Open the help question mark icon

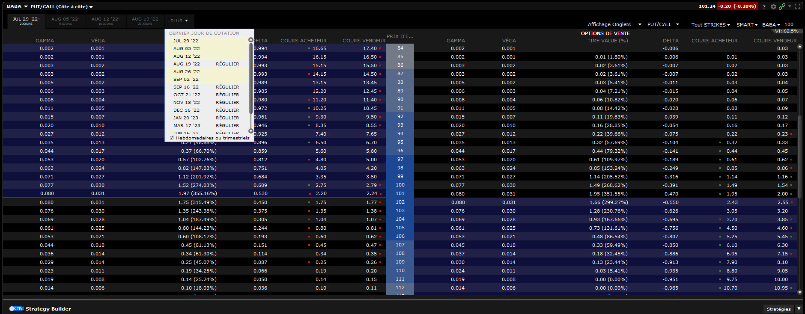(x=764, y=6)
